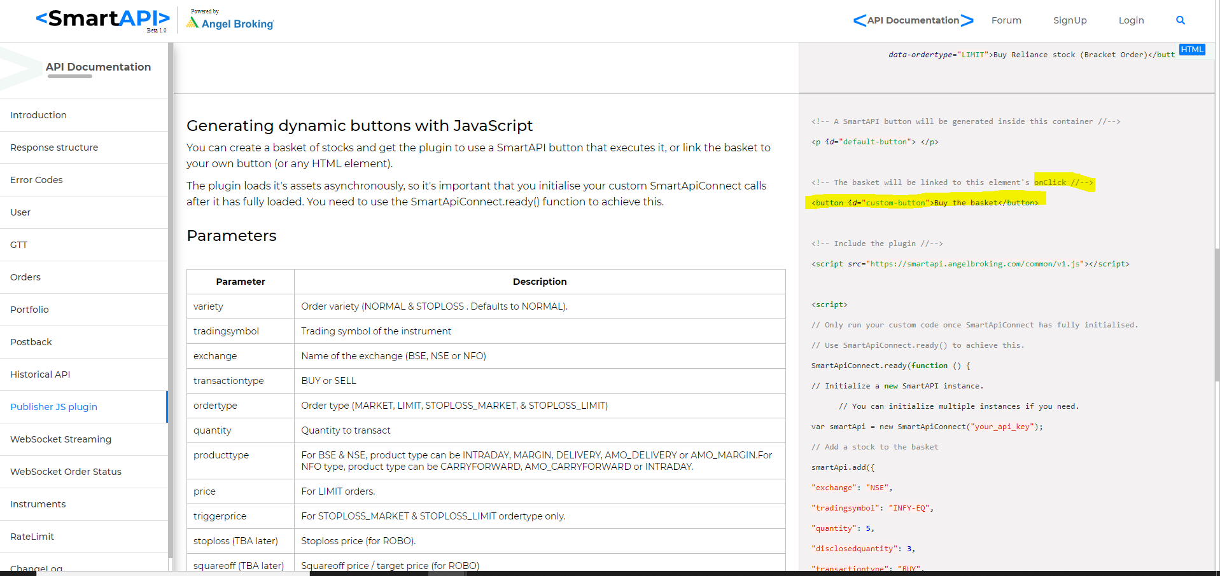Click the highlighted custom-button code line
This screenshot has height=576, width=1220.
tap(925, 203)
